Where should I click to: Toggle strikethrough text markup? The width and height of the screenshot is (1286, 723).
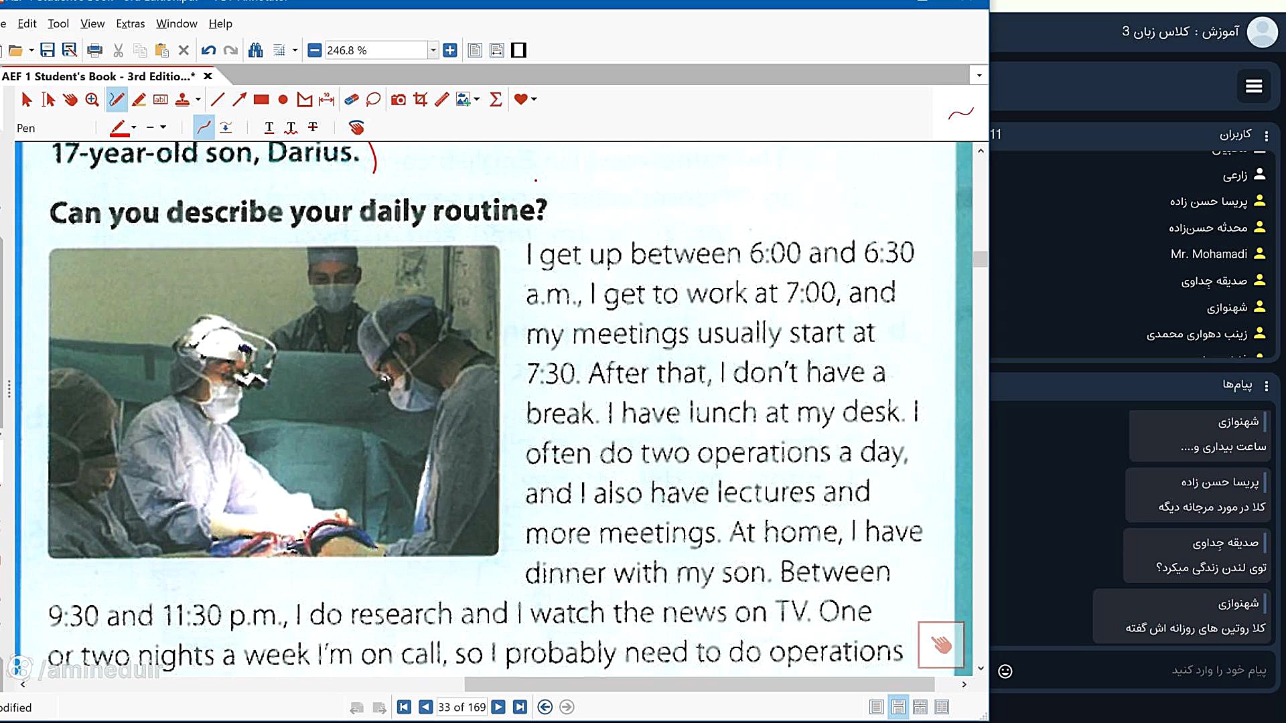pos(313,127)
